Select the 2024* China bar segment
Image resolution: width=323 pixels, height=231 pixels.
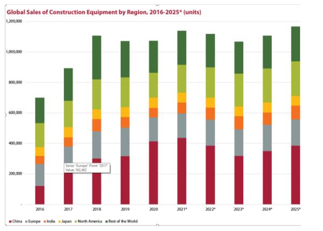click(267, 178)
